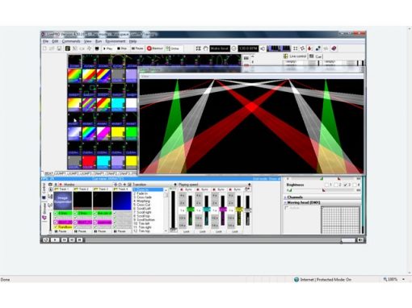Image resolution: width=412 pixels, height=308 pixels.
Task: Select the Live control tab
Action: pos(295,56)
